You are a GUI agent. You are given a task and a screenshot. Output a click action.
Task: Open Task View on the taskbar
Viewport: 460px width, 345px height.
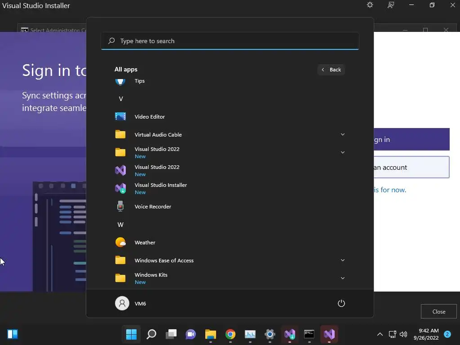pos(171,334)
